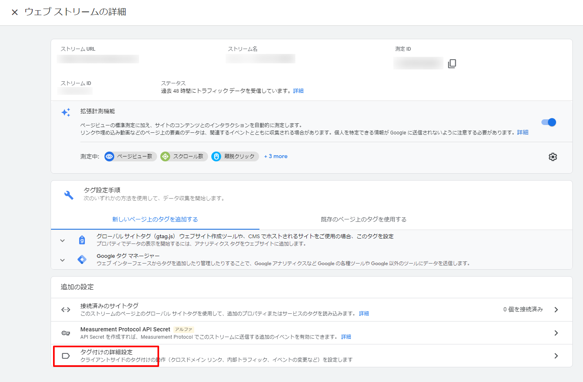
Task: Click the enhanced measurement sparkle icon
Action: [66, 112]
